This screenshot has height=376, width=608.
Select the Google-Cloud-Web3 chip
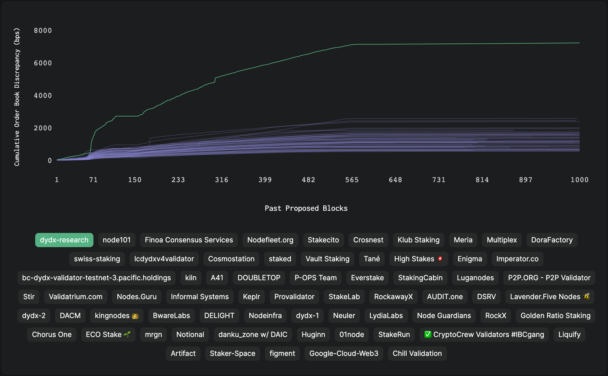coord(344,353)
